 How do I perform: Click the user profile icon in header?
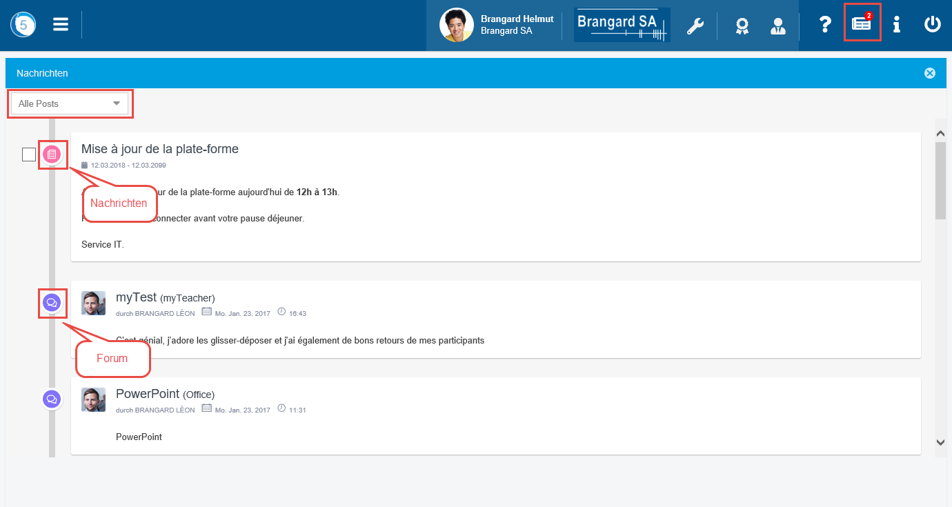777,26
